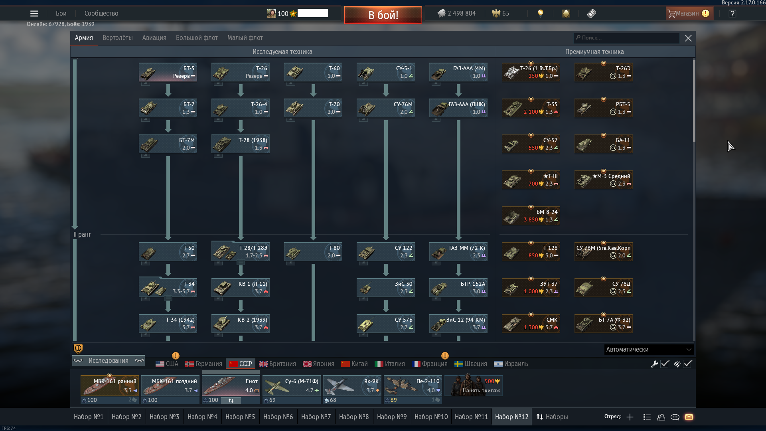Open the Магазин store button
Image resolution: width=766 pixels, height=431 pixels.
tap(687, 14)
